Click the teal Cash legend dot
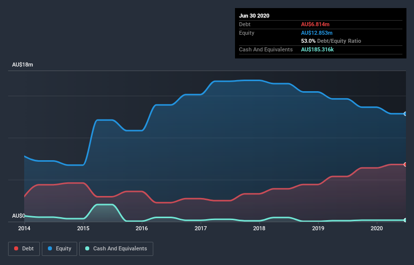 87,248
